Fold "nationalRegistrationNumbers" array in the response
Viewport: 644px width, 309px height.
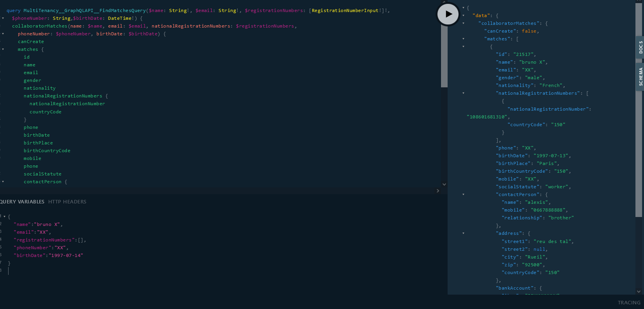(463, 93)
